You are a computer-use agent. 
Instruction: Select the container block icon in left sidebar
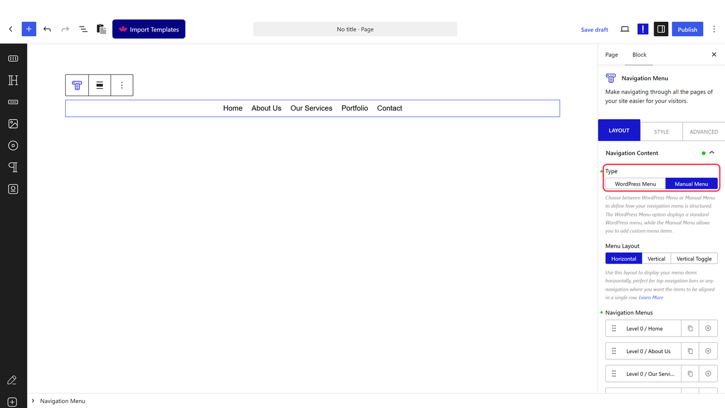[13, 59]
